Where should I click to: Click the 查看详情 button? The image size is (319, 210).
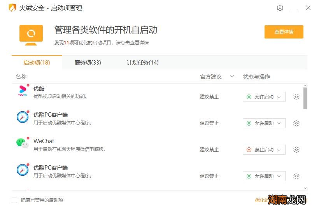[284, 32]
